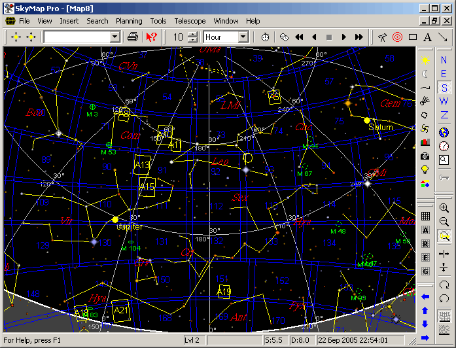456x348 pixels.
Task: Toggle the E grid button
Action: point(425,258)
